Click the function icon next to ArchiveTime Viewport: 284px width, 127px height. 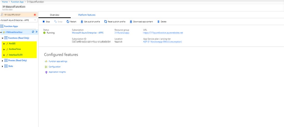(7, 49)
